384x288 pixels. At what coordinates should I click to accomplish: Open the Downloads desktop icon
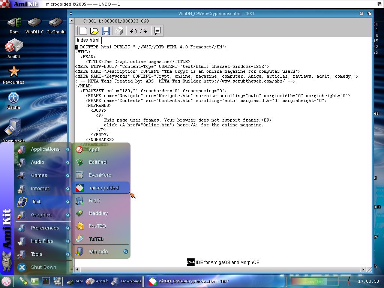click(13, 130)
